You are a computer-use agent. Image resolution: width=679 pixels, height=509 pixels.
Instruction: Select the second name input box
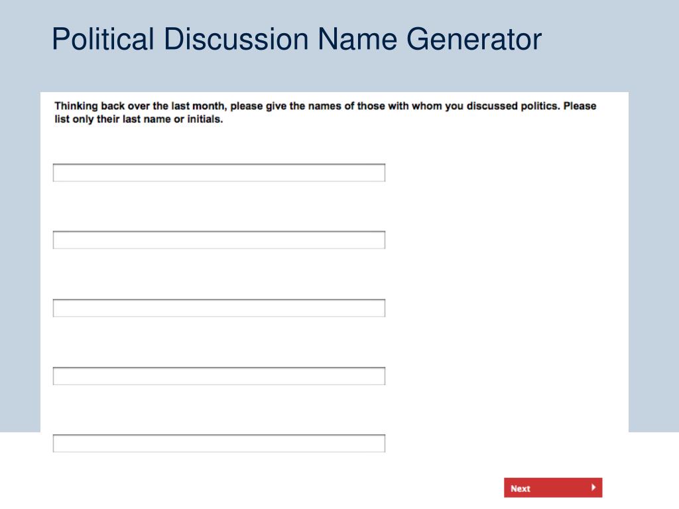coord(219,240)
